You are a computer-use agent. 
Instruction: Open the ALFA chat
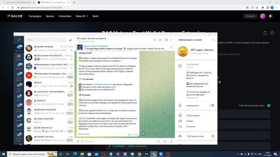pyautogui.click(x=49, y=84)
